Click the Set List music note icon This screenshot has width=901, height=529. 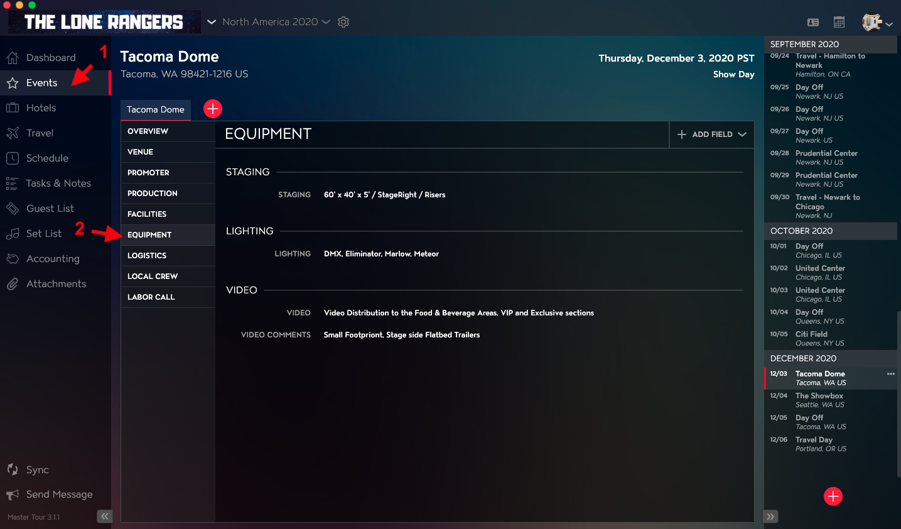coord(13,234)
